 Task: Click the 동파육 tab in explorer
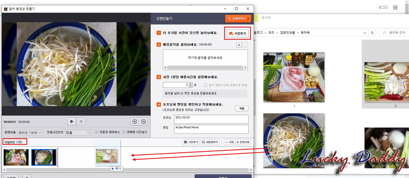coord(265,17)
